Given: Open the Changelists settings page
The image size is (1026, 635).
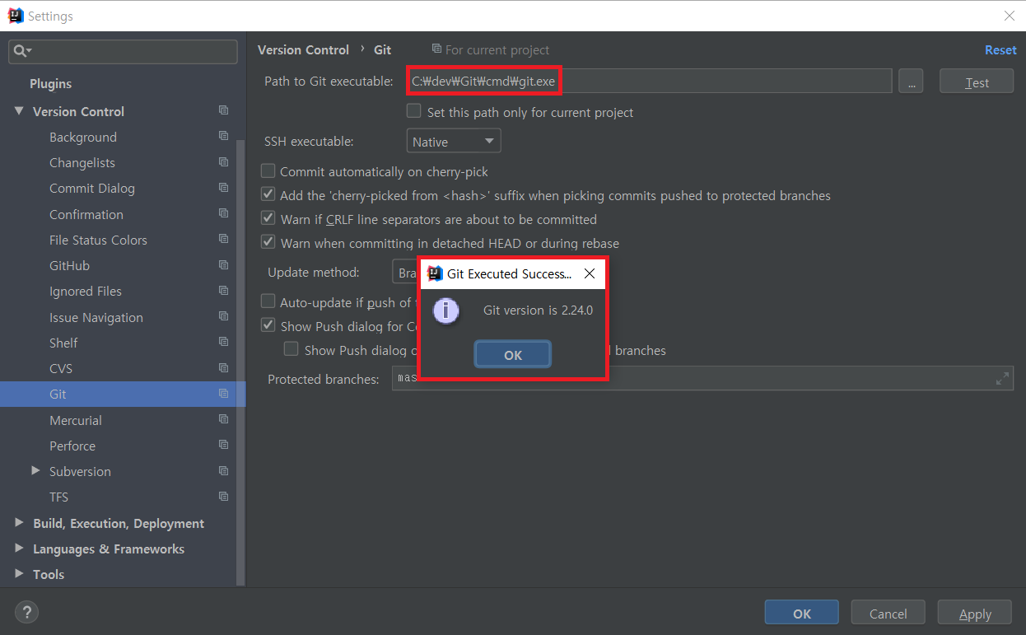Looking at the screenshot, I should (82, 163).
